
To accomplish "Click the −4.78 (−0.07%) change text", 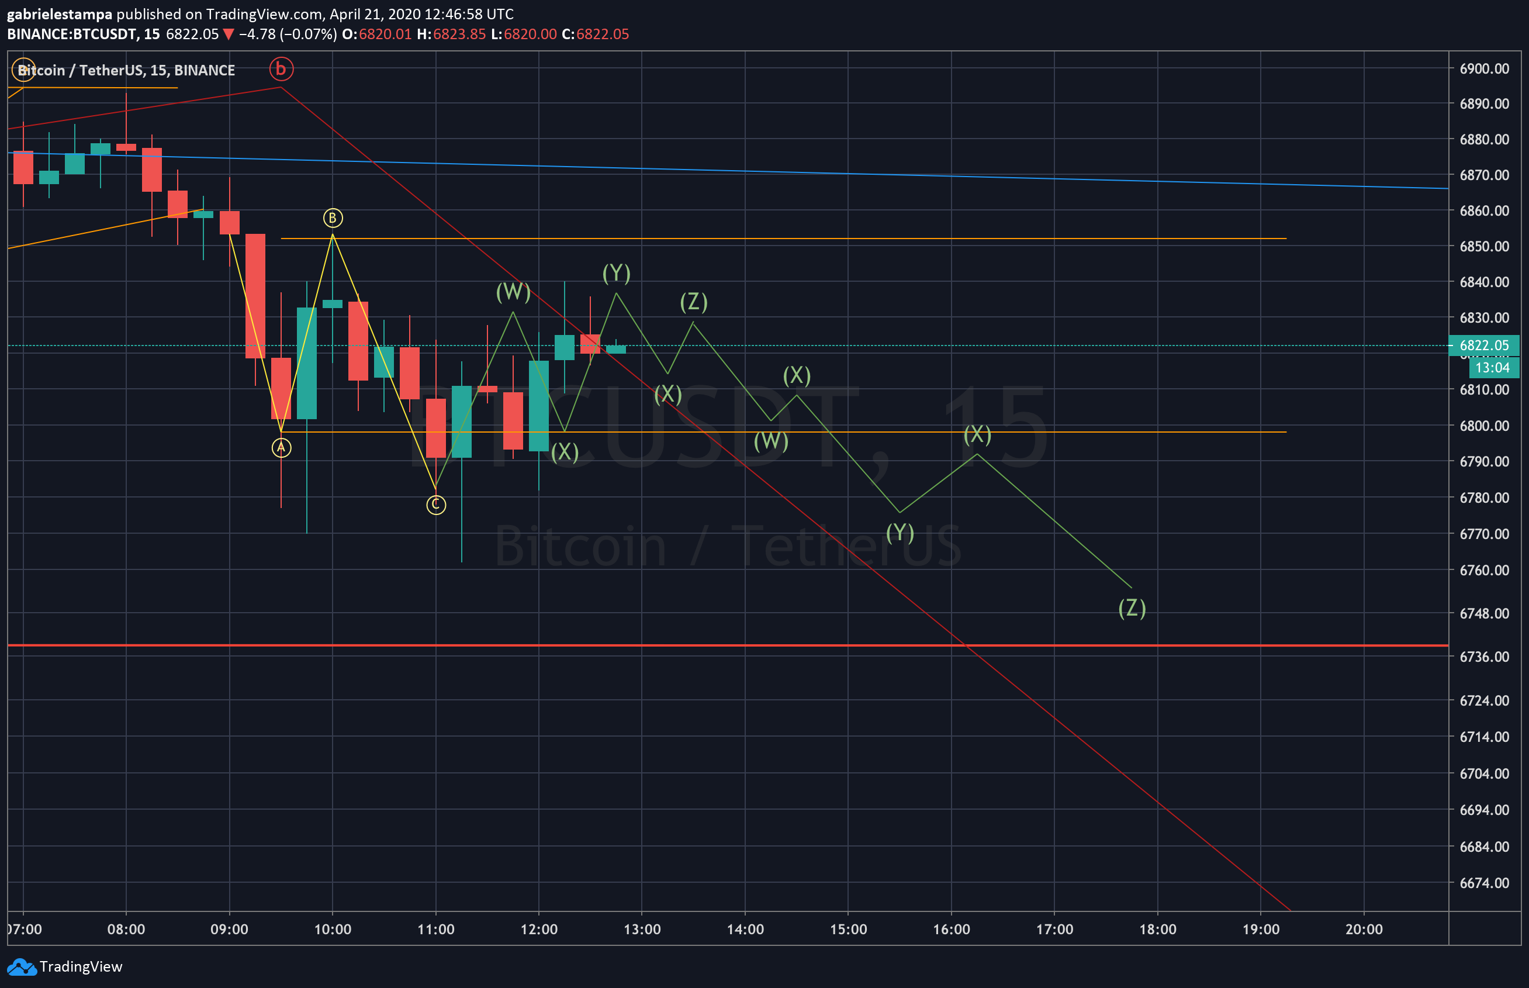I will coord(288,34).
